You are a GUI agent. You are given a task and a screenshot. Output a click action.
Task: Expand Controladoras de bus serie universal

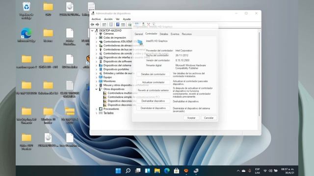click(x=97, y=49)
